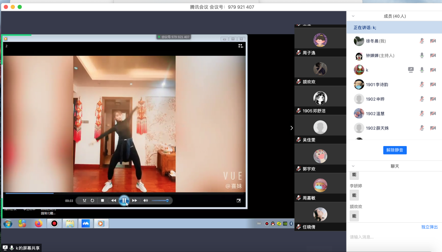Click the screen-share icon beside member k
Image resolution: width=442 pixels, height=252 pixels.
pos(411,70)
